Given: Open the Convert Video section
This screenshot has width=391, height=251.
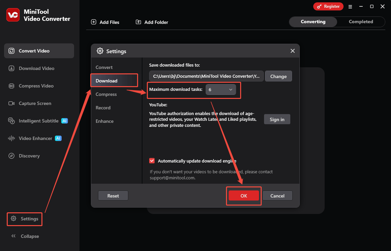Looking at the screenshot, I should click(39, 51).
